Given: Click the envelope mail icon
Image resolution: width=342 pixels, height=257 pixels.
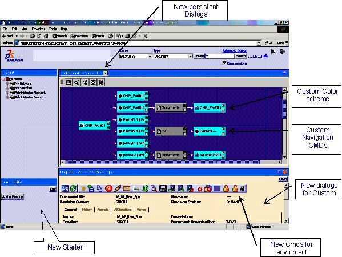Looking at the screenshot, I should (127, 188).
